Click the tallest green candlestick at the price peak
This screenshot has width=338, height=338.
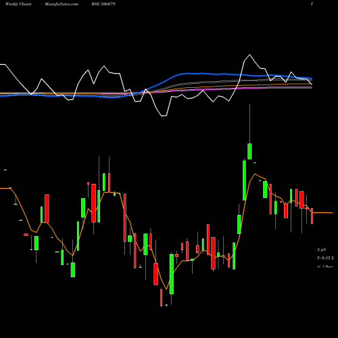click(249, 151)
